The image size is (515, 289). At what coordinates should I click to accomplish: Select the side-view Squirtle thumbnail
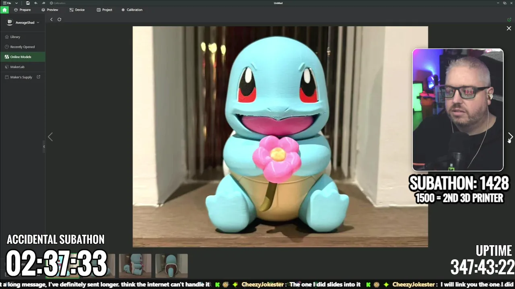[135, 265]
